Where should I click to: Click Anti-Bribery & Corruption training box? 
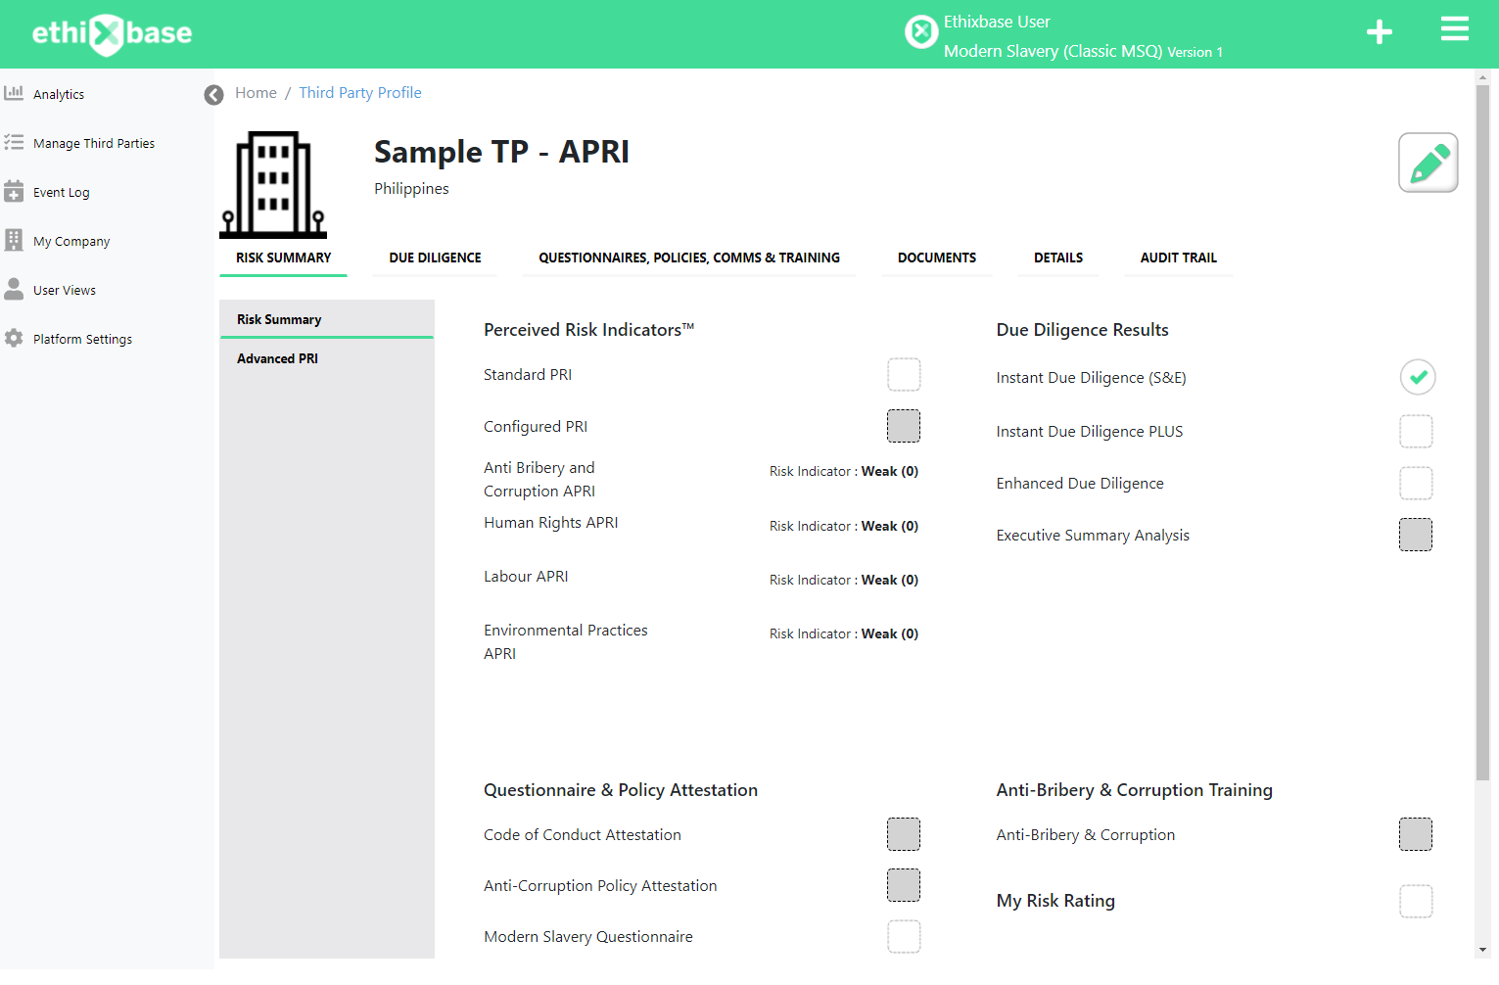point(1416,834)
